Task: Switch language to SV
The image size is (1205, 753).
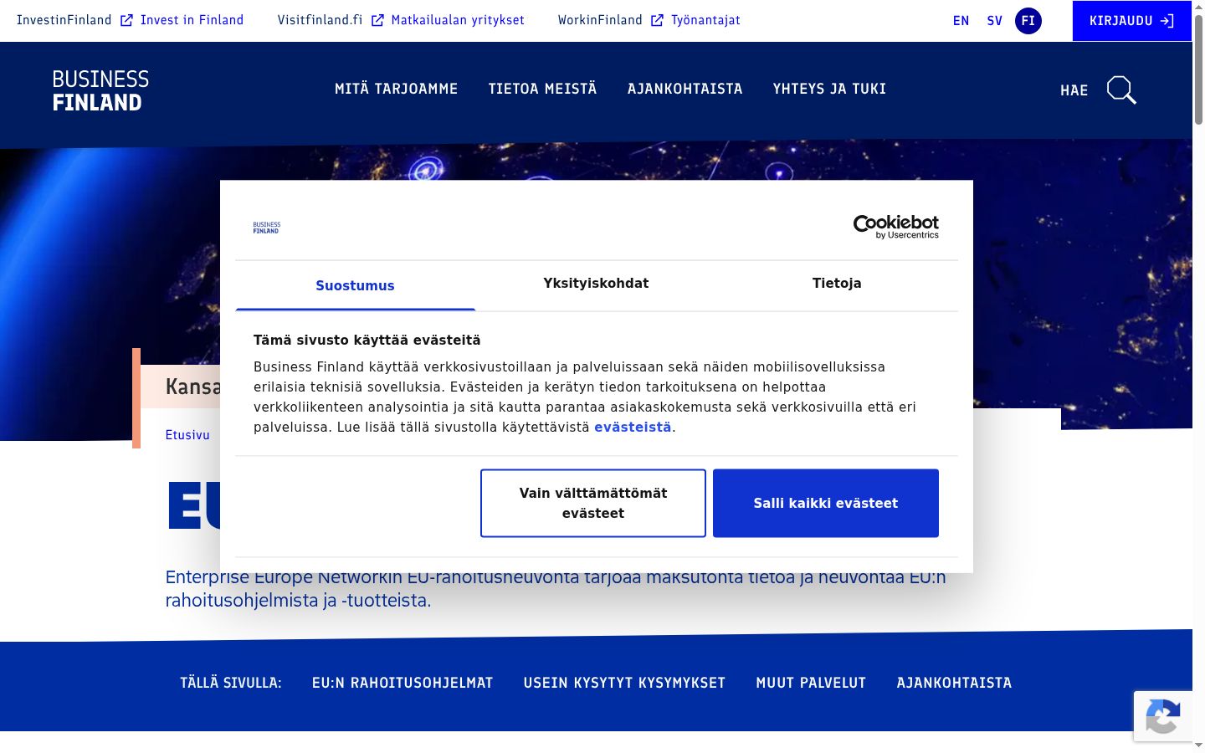Action: [x=995, y=21]
